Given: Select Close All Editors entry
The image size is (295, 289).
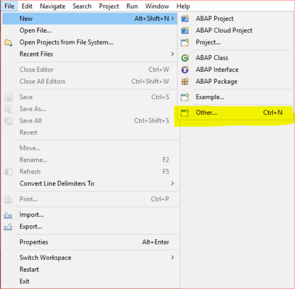Looking at the screenshot, I should click(x=89, y=81).
